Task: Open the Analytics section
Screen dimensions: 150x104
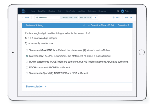Action: (x=81, y=11)
